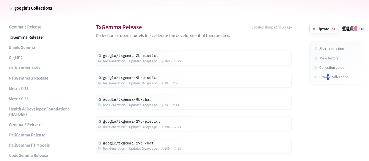
Task: Click download icon on txgemma-9b-predict row
Action: coord(163,83)
